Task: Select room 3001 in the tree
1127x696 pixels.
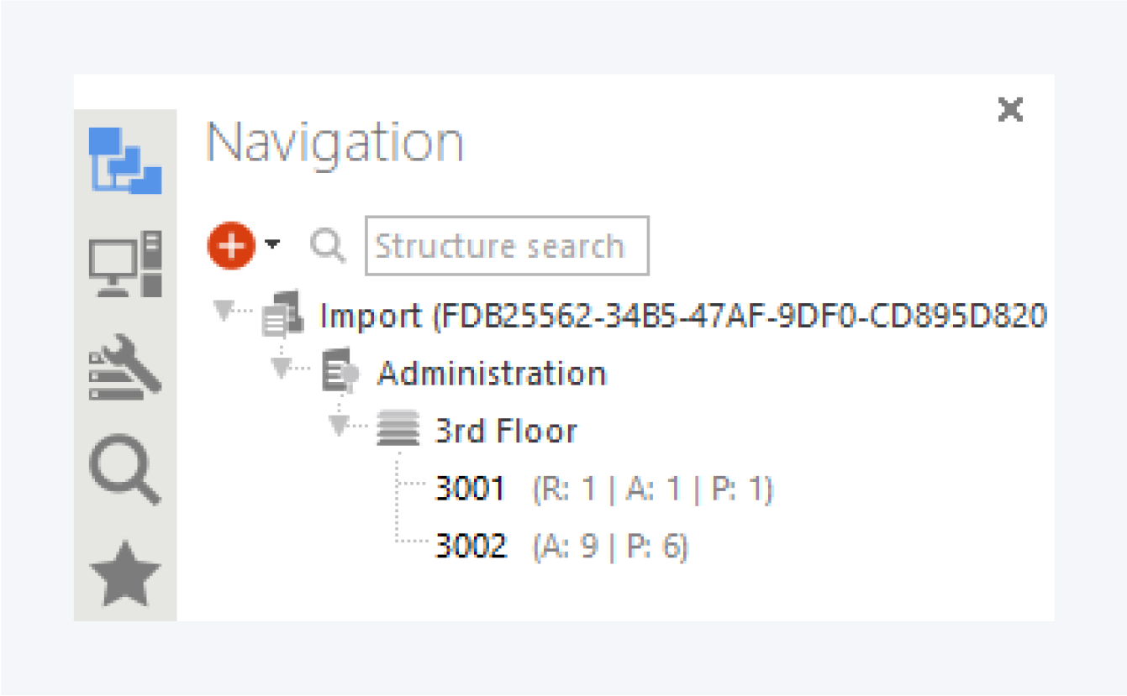Action: coord(471,489)
